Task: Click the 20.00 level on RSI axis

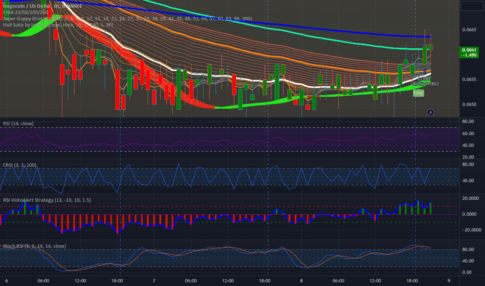Action: [468, 157]
